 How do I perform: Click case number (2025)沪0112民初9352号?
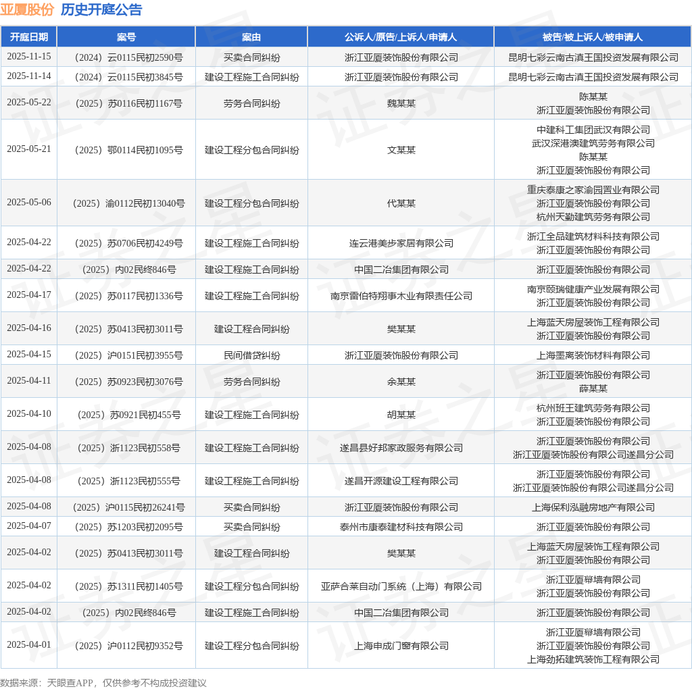(x=128, y=646)
